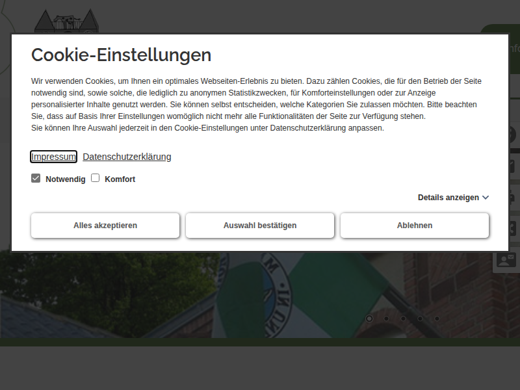Viewport: 520px width, 390px height.
Task: Enable the Komfort cookies checkbox
Action: tap(95, 178)
